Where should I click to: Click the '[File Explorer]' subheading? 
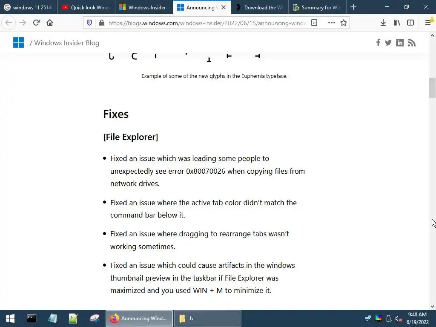pos(130,137)
